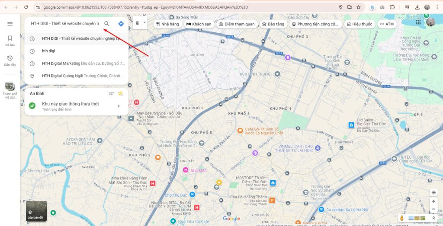Activate the Street View pegman

pos(402,218)
